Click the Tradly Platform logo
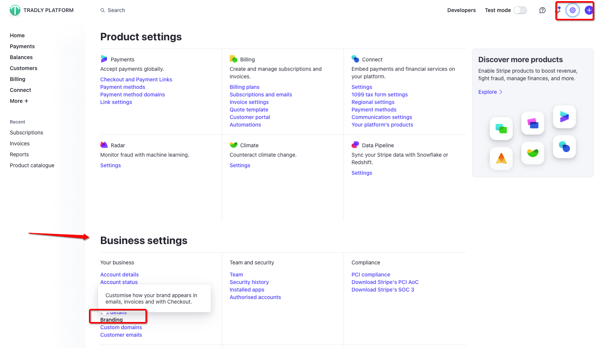 tap(15, 11)
